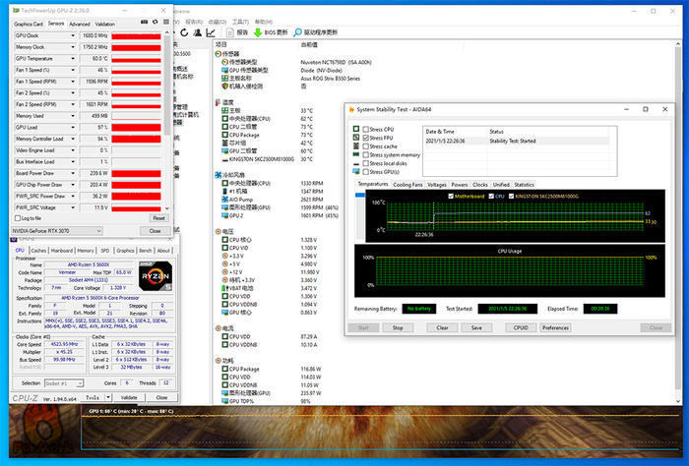Open the CPU-Z Mainboard tab
689x466 pixels.
click(61, 251)
